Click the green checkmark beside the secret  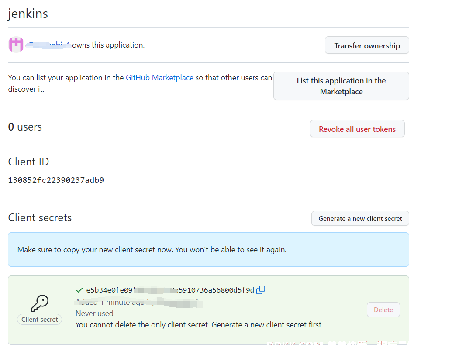pyautogui.click(x=79, y=290)
